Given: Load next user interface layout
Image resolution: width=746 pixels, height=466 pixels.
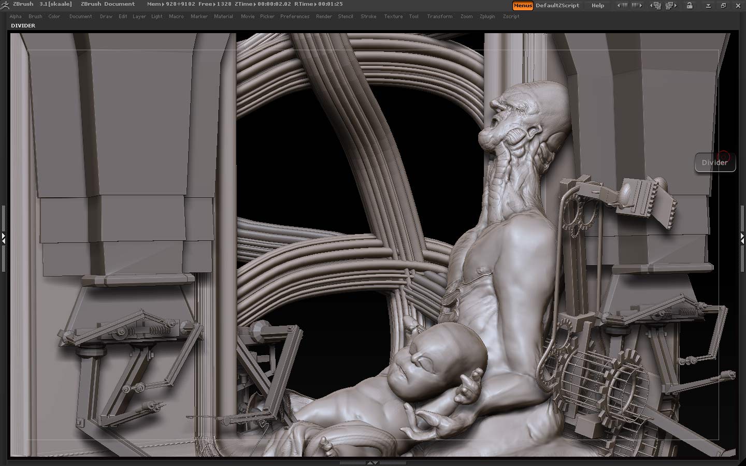Looking at the screenshot, I should (671, 5).
